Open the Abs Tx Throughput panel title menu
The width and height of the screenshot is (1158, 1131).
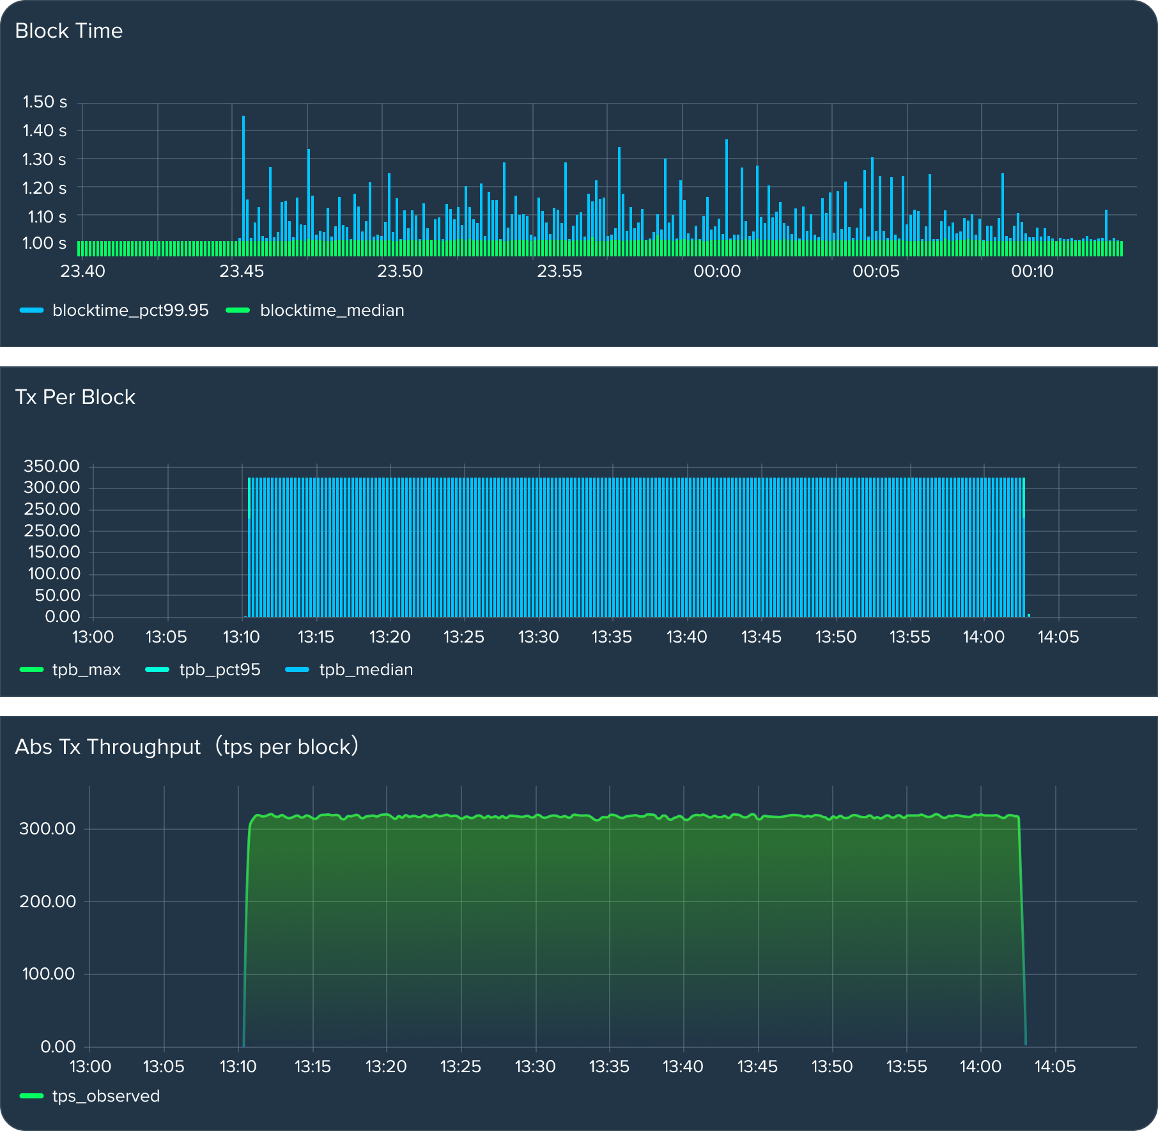click(x=186, y=747)
